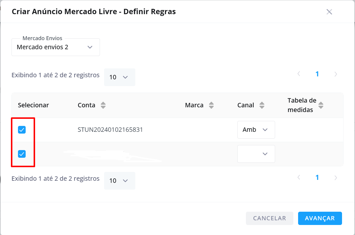This screenshot has width=355, height=235.
Task: Go to previous page in top pagination
Action: pyautogui.click(x=299, y=74)
